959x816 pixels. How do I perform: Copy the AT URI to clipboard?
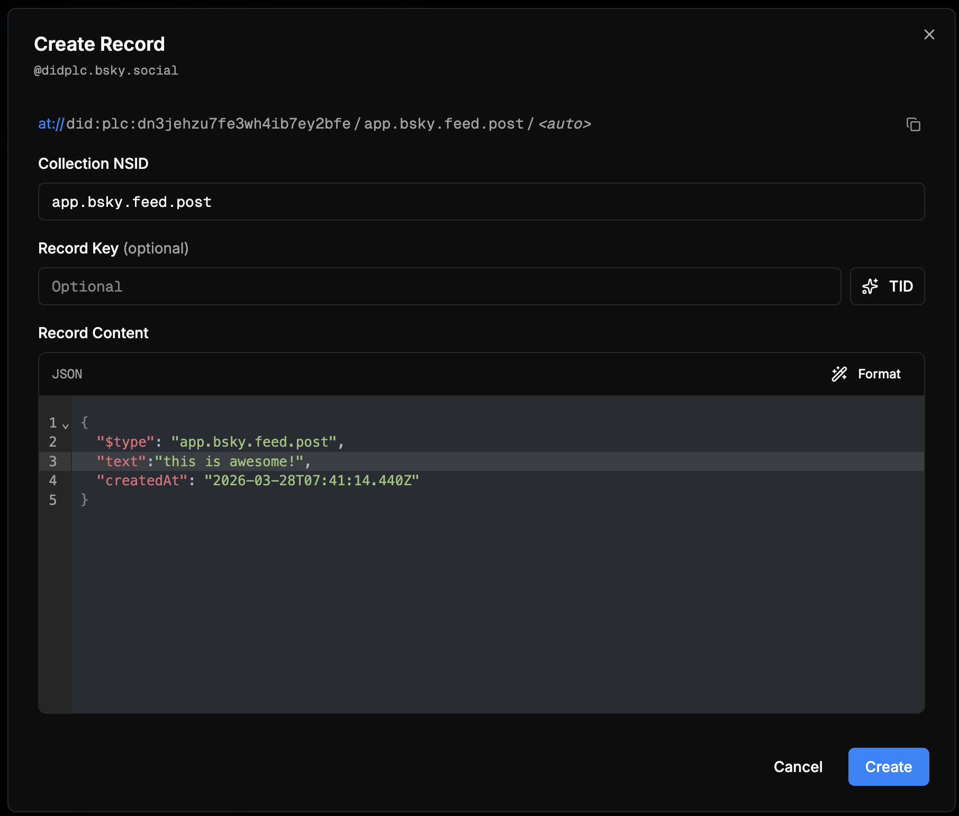913,124
